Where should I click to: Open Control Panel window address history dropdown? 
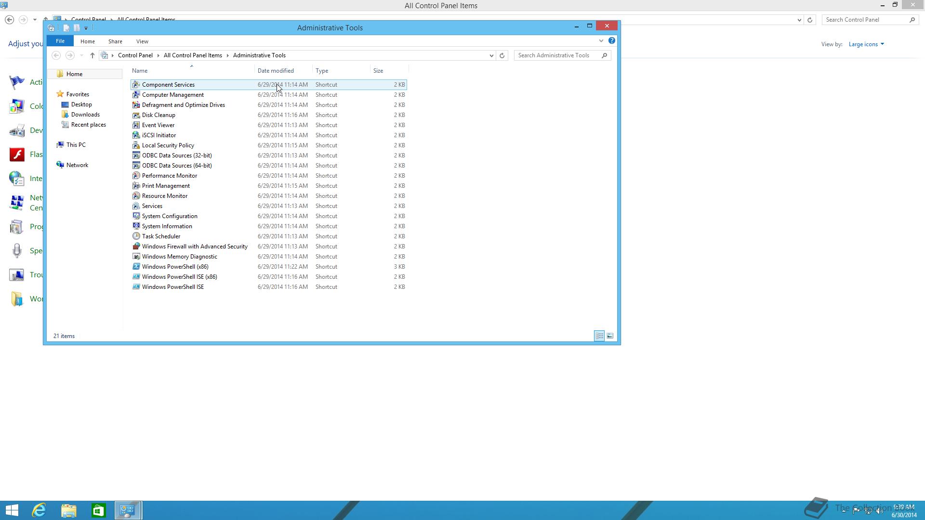click(x=799, y=20)
